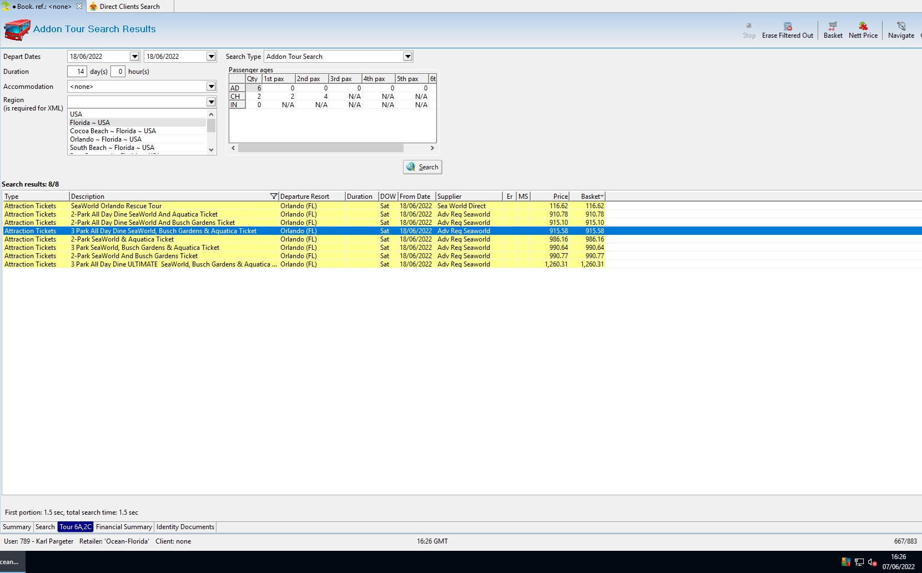Click the filter funnel in the Description header
Screen dimensions: 922x573
pyautogui.click(x=274, y=196)
